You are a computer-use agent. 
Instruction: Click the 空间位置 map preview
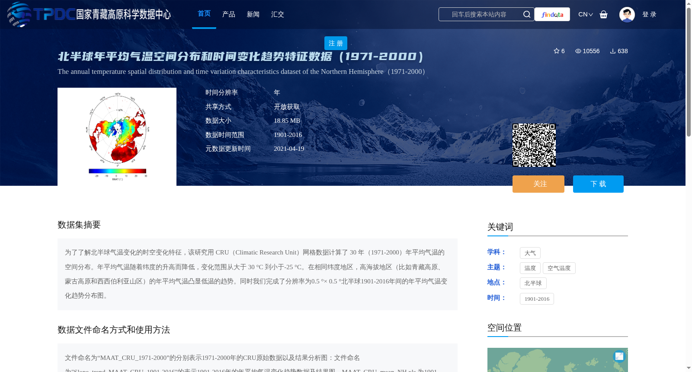point(557,360)
